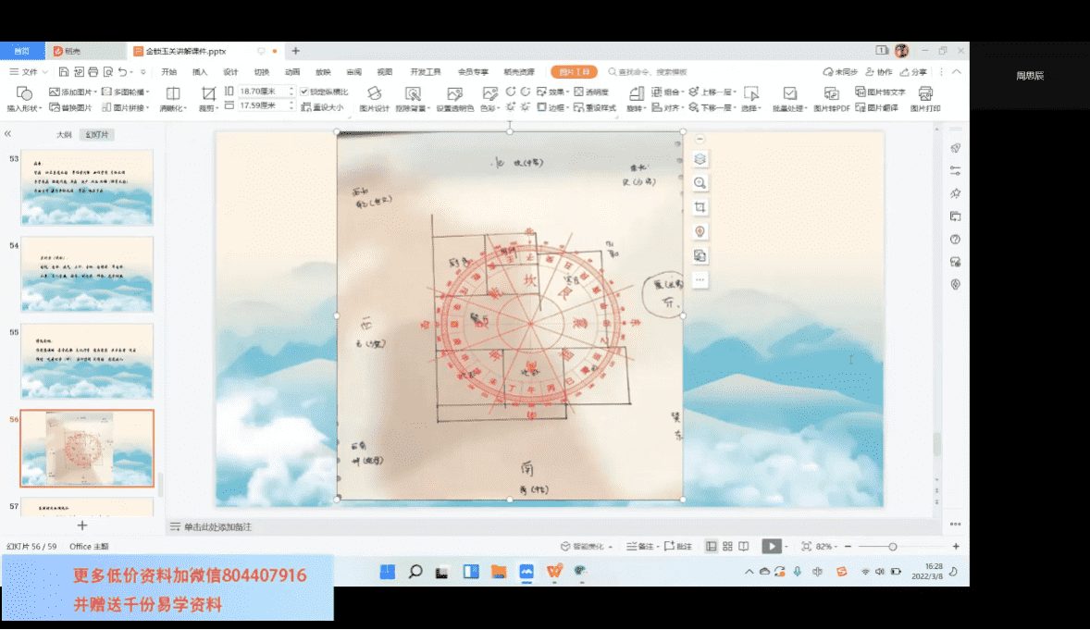Screen dimensions: 1090x630
Task: Click the layers icon in floating picture toolbar
Action: coord(700,158)
